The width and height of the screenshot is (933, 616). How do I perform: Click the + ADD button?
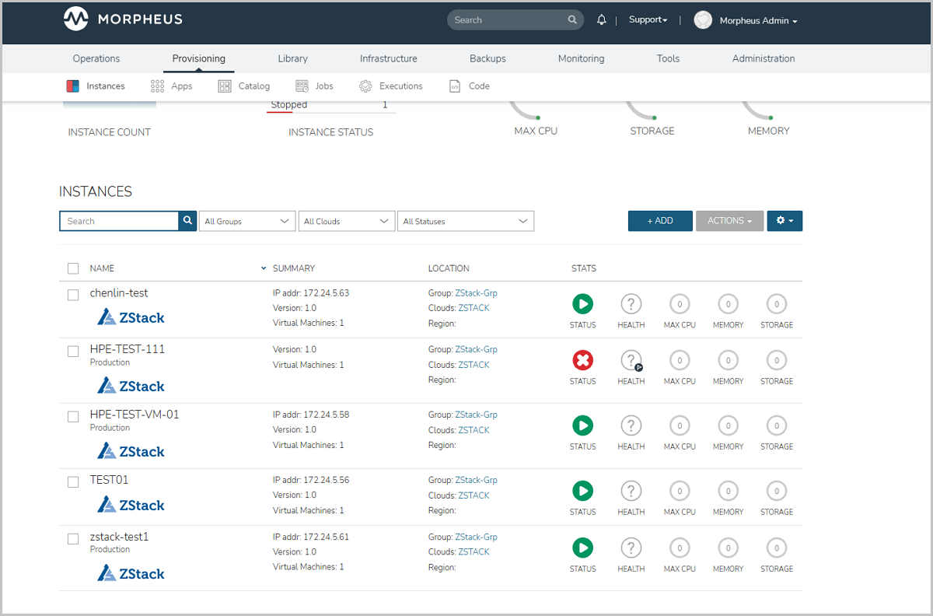point(660,221)
